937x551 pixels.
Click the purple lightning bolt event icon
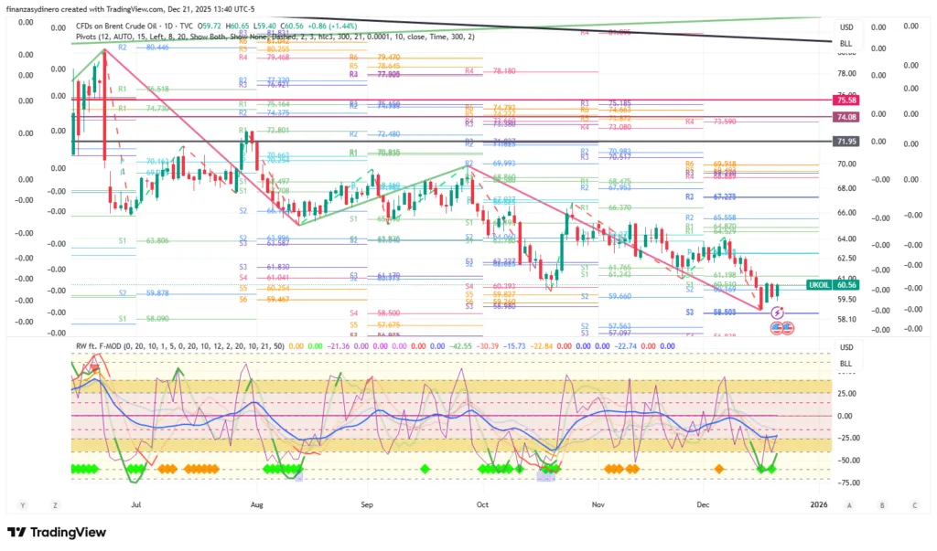click(x=778, y=313)
